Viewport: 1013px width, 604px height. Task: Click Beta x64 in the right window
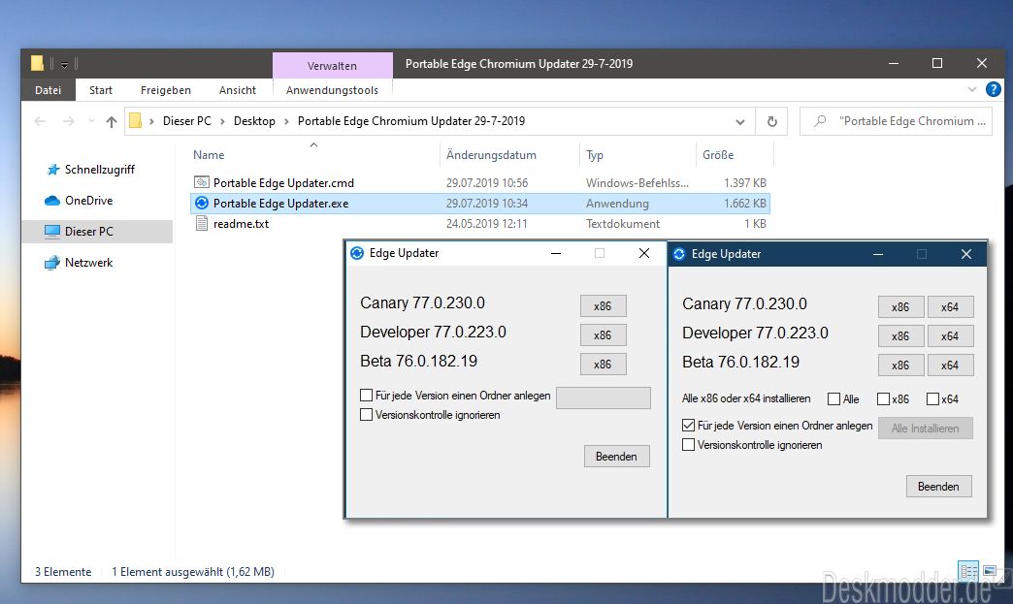[950, 366]
